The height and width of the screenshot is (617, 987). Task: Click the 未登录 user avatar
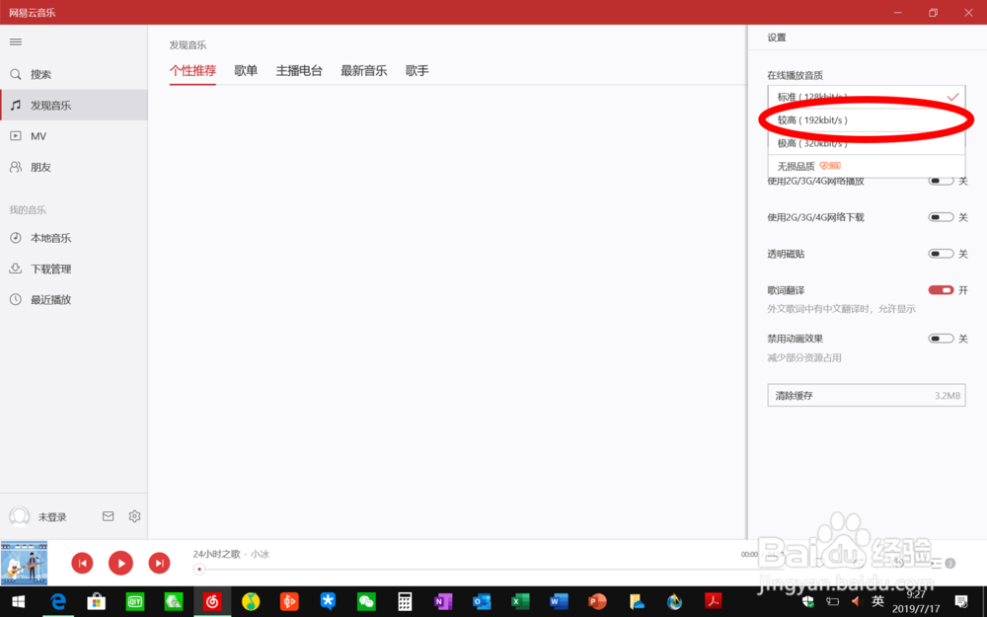click(x=20, y=516)
